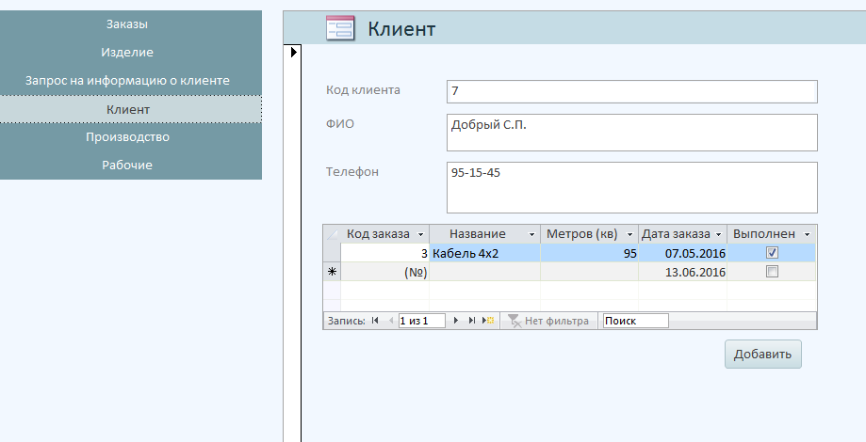Select the new-record row asterisk selector
Viewport: 866px width, 442px height.
click(x=332, y=273)
